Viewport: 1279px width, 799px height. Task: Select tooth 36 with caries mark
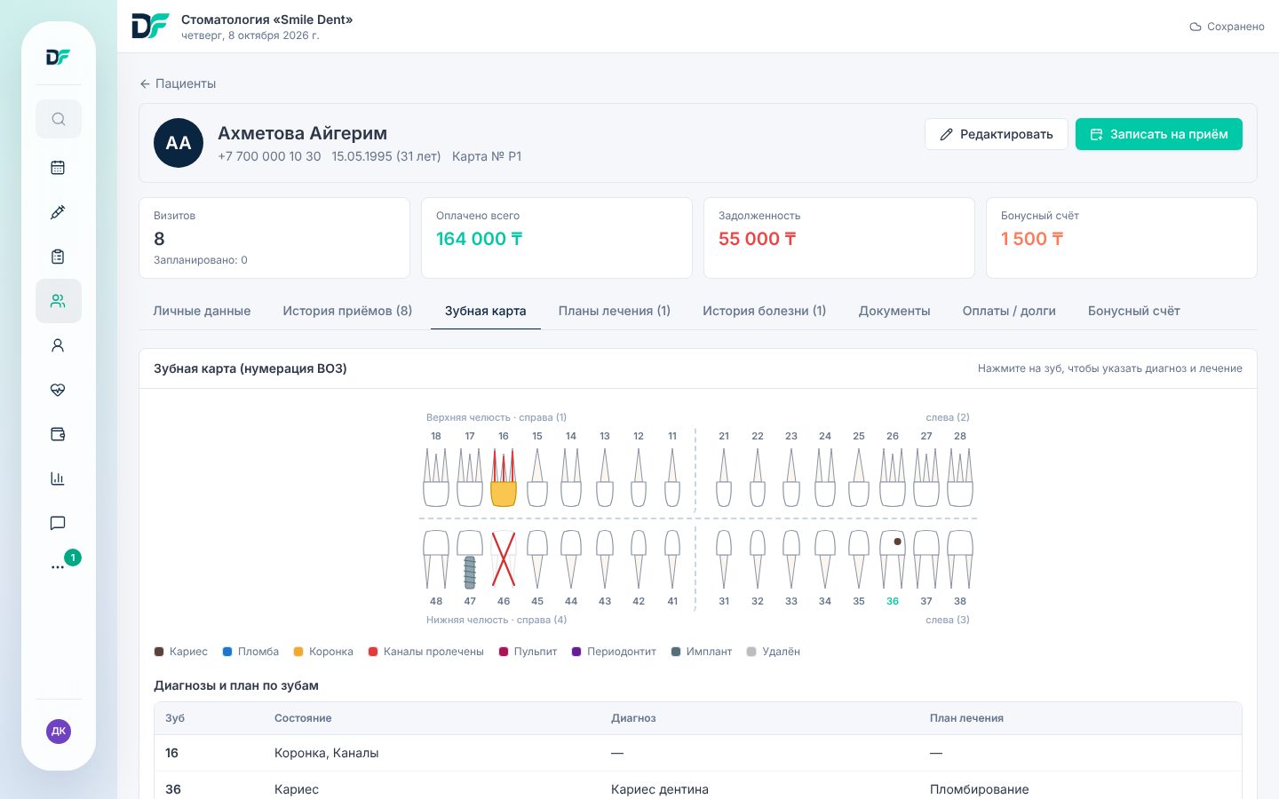tap(893, 559)
